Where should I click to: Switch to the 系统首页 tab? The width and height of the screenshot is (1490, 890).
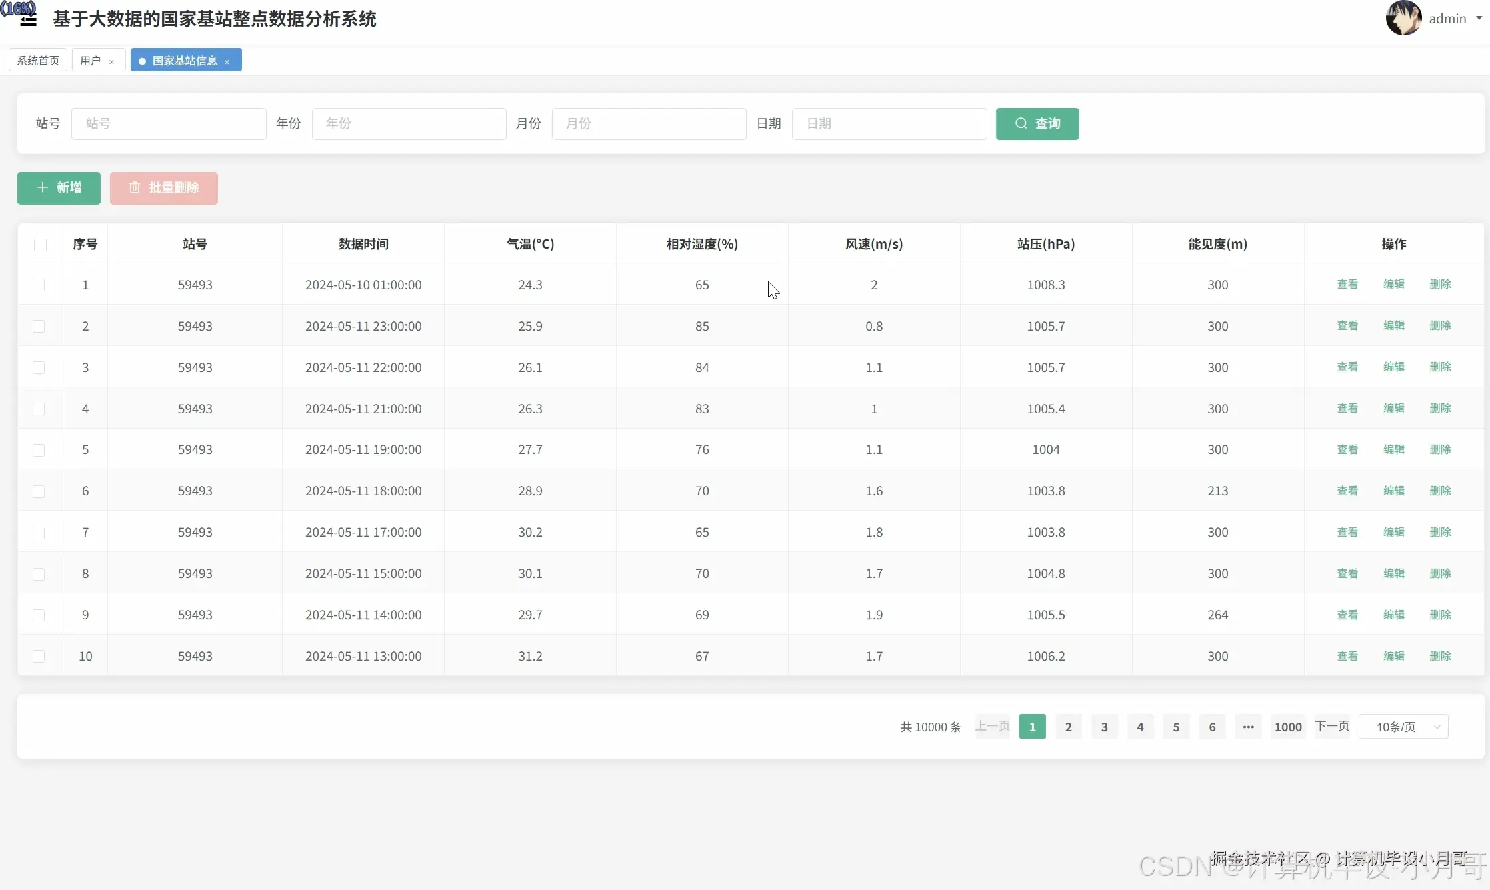tap(38, 61)
